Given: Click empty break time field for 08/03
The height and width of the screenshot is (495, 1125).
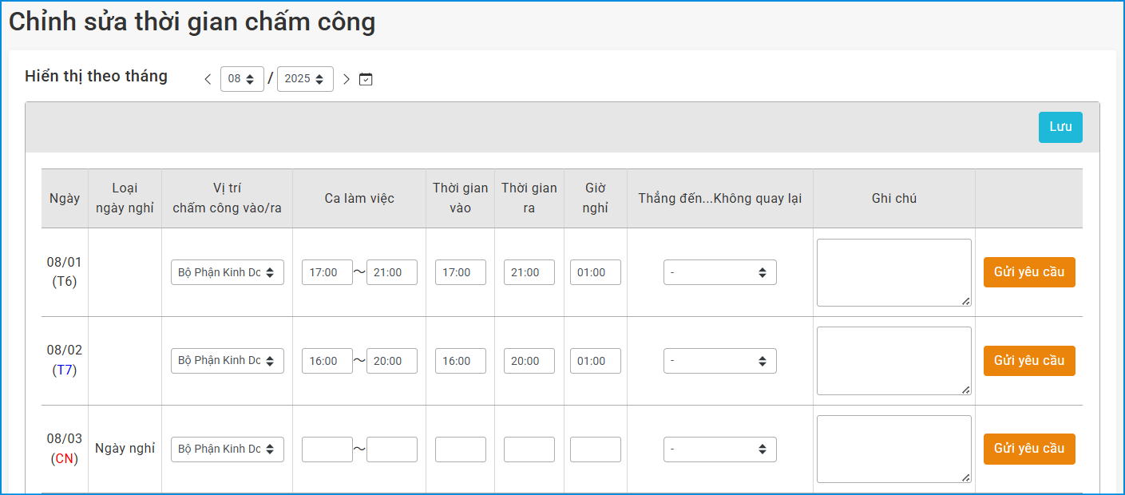Looking at the screenshot, I should 595,449.
